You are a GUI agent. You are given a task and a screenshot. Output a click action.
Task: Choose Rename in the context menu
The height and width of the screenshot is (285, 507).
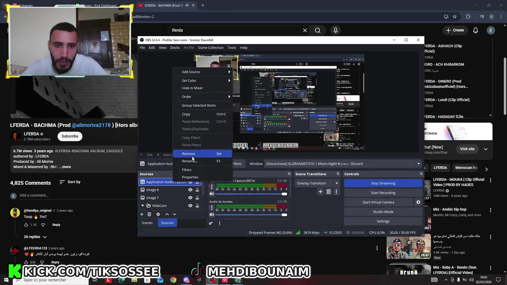pos(203,161)
